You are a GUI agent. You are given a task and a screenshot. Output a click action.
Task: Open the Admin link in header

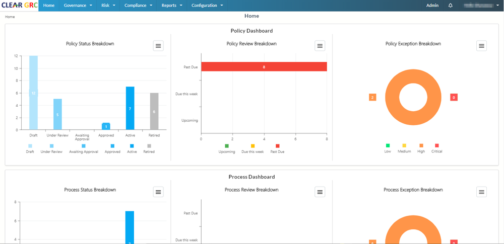[x=432, y=6]
